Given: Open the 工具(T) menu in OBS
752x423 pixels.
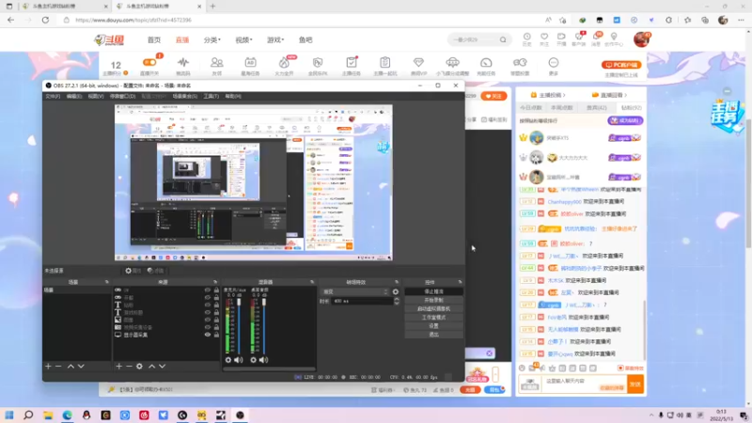Looking at the screenshot, I should click(x=211, y=97).
